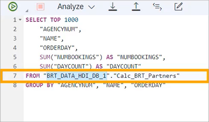This screenshot has height=122, width=209.
Task: Stop execution with the red square button
Action: pos(41,7)
